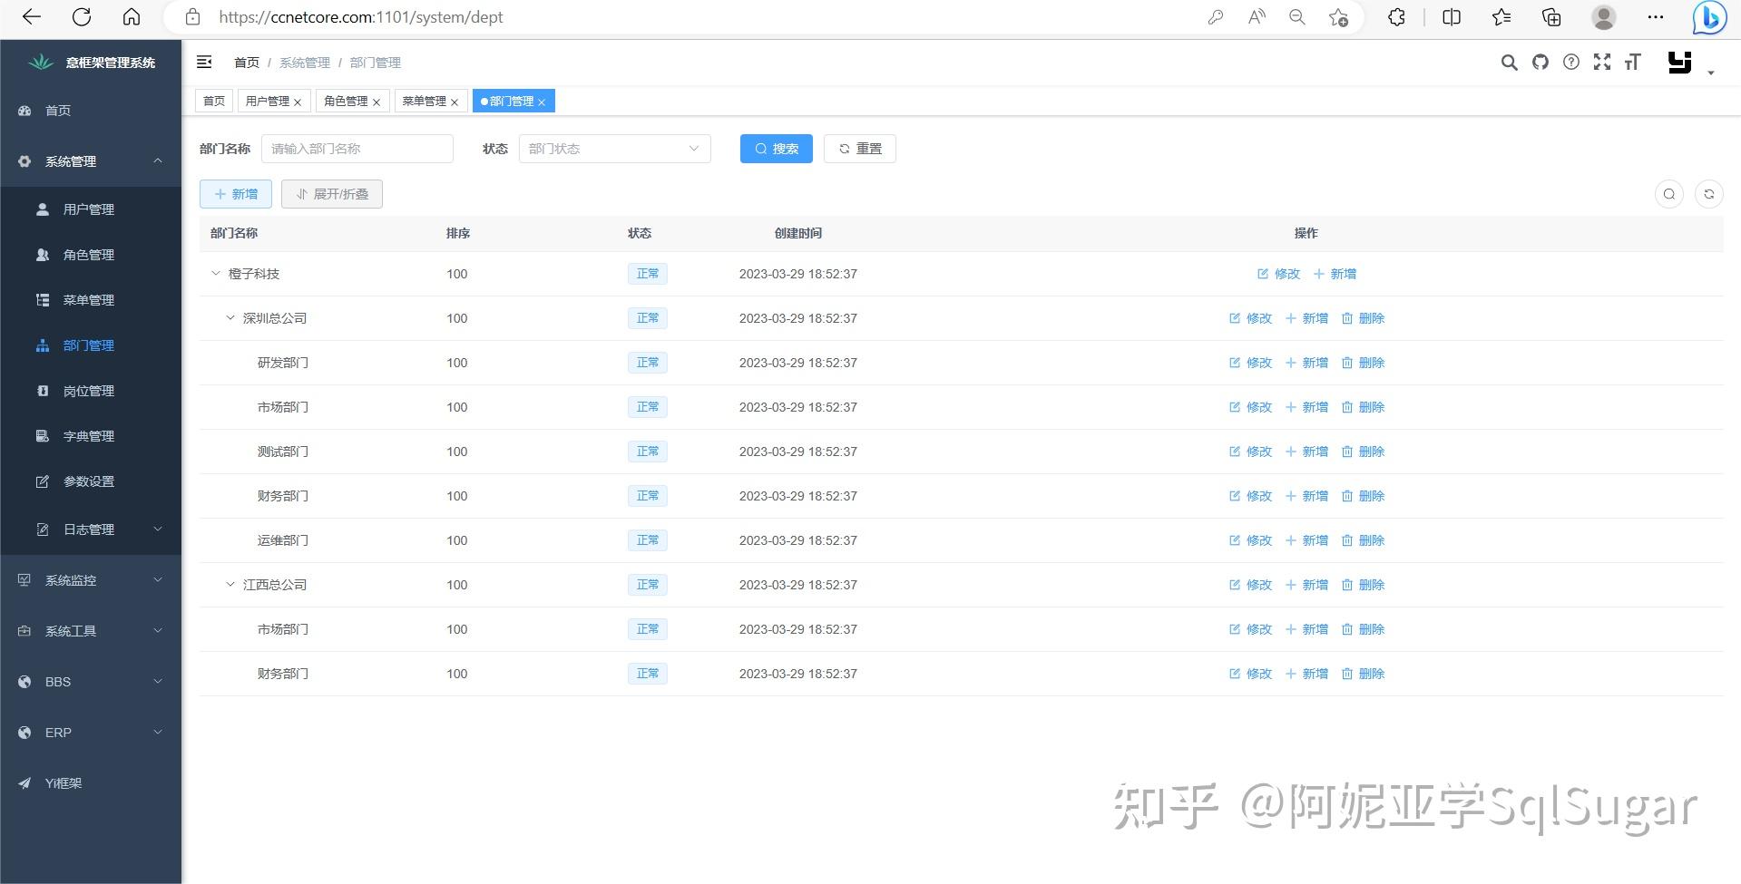This screenshot has height=884, width=1741.
Task: Open the 部门状态 dropdown
Action: pos(614,148)
